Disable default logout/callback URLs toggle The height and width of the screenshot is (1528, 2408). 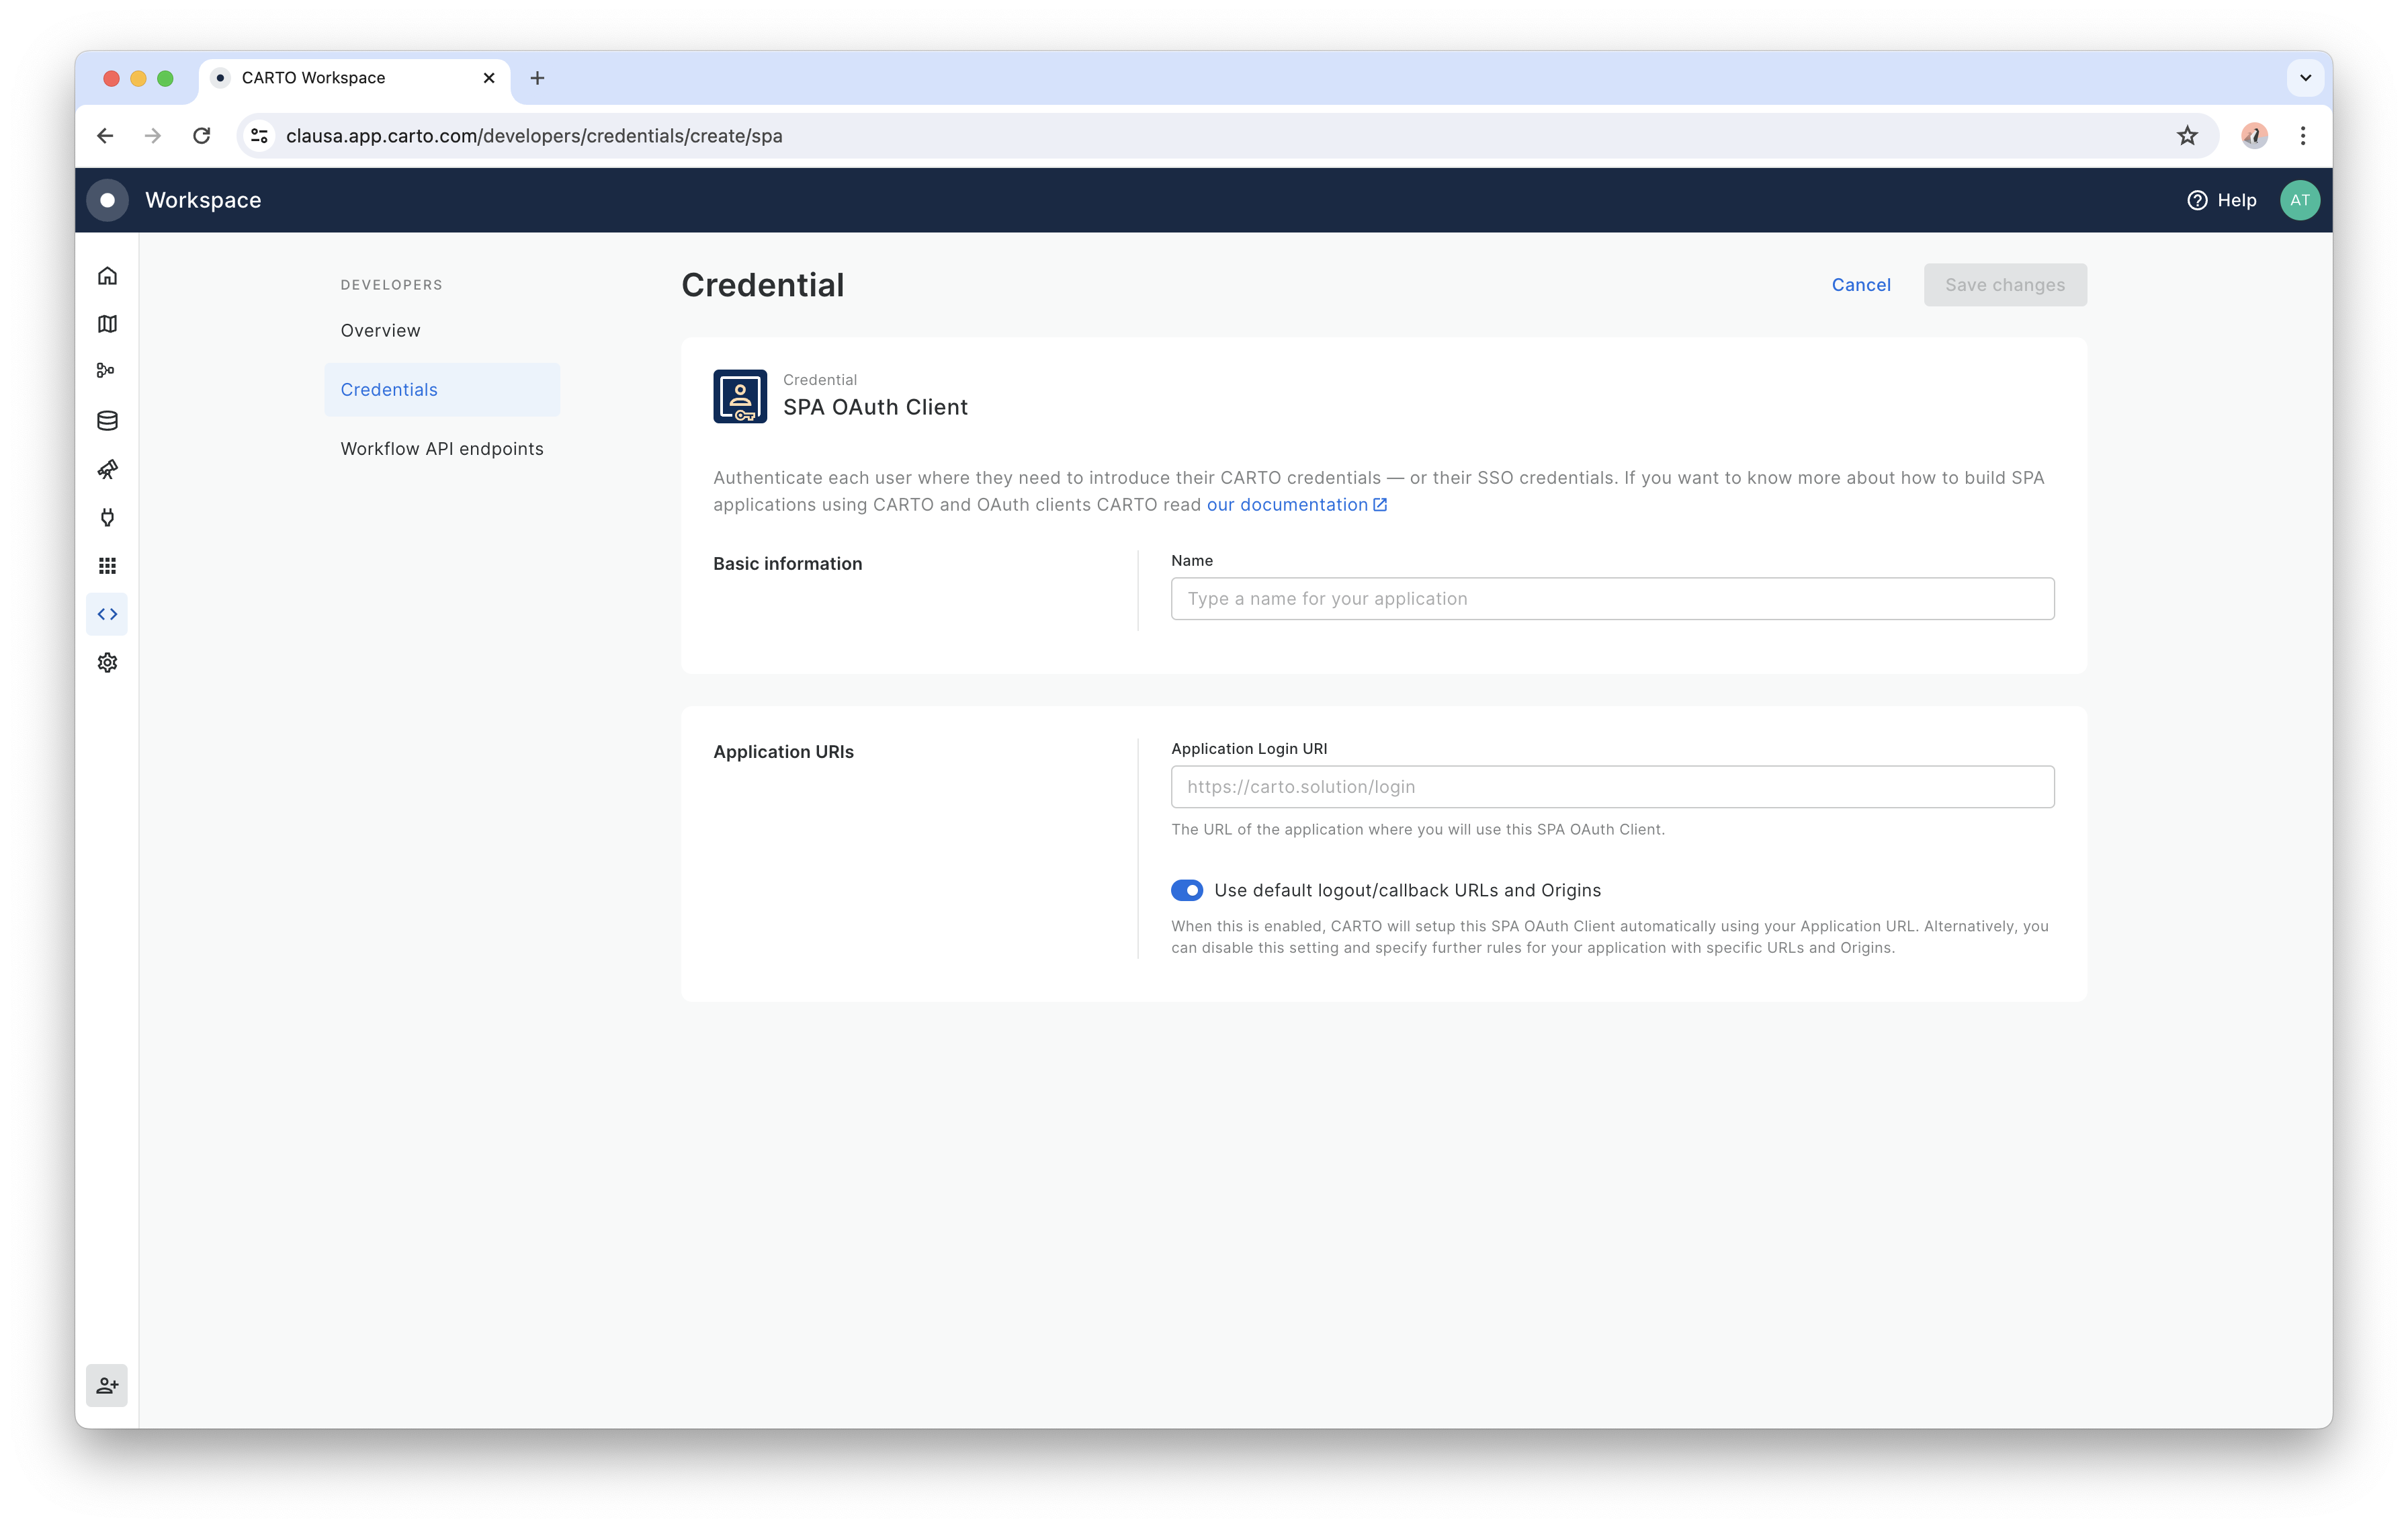click(x=1187, y=890)
